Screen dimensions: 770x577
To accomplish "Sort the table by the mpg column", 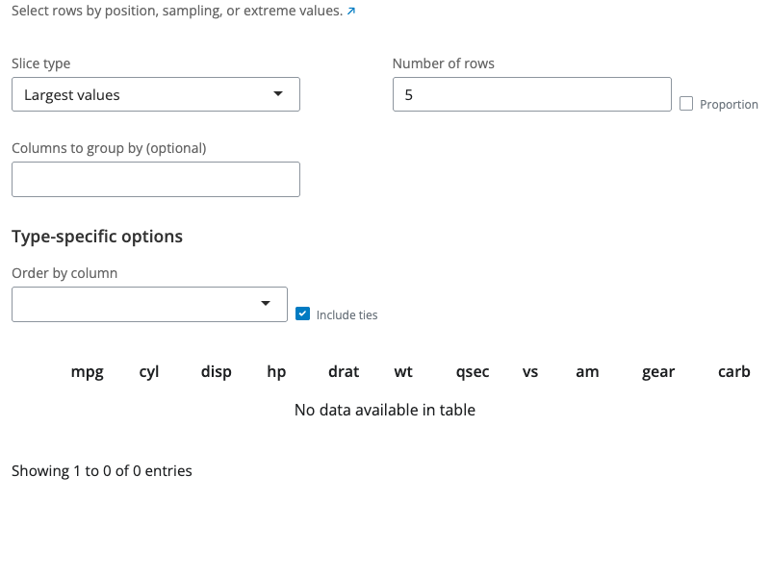I will point(87,371).
